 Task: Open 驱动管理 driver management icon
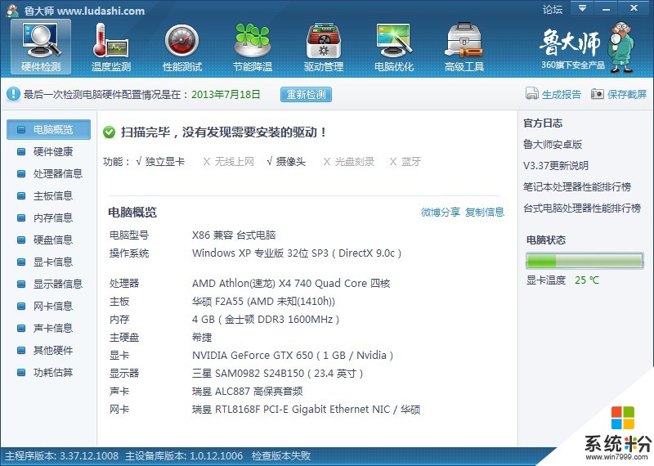pyautogui.click(x=323, y=41)
